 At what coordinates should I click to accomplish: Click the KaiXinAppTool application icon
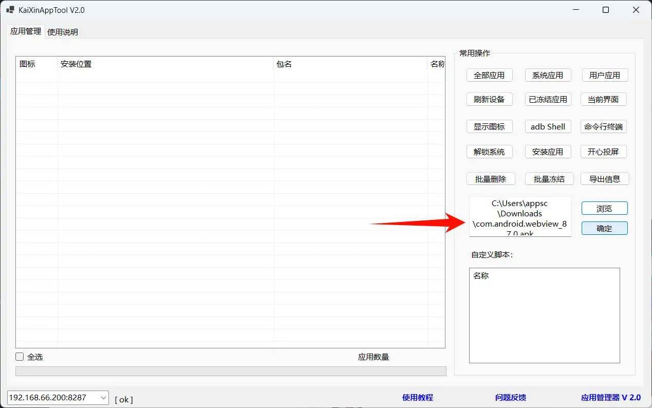[10, 9]
